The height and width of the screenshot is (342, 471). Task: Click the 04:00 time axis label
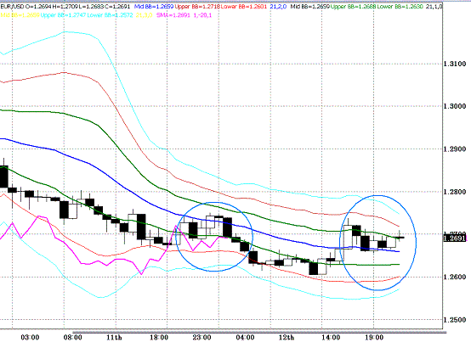coord(245,338)
